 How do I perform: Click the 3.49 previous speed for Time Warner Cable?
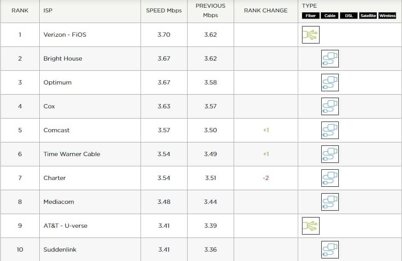(211, 154)
